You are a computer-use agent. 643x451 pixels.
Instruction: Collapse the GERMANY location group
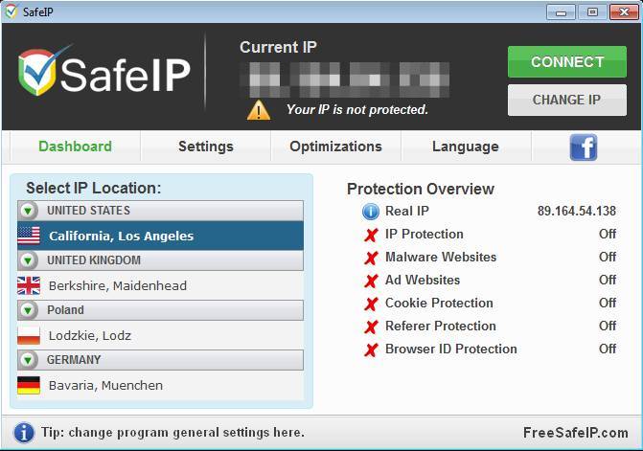point(29,360)
